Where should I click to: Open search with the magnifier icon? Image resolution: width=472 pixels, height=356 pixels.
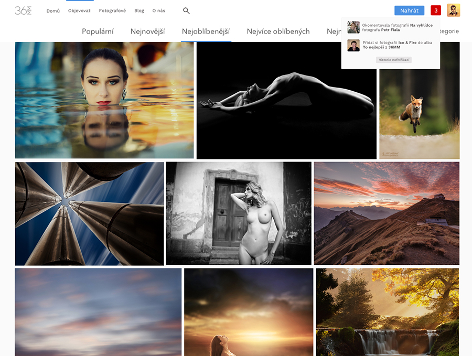[186, 10]
